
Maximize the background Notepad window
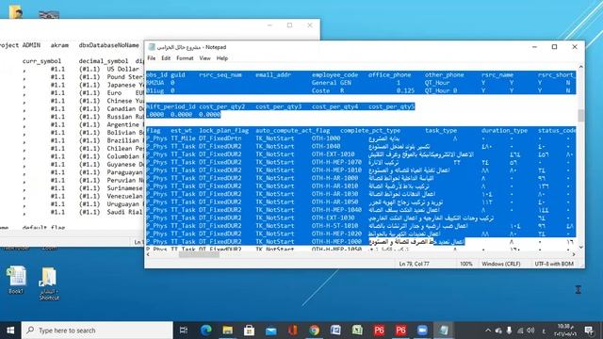tap(289, 25)
